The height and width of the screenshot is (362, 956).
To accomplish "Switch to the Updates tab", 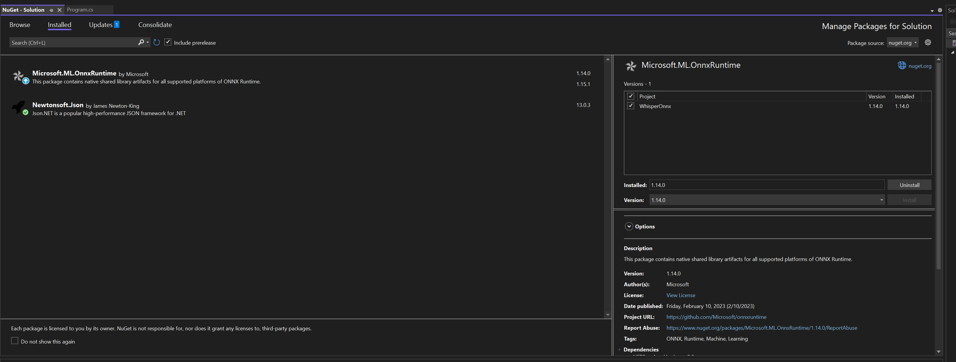I will (x=100, y=24).
